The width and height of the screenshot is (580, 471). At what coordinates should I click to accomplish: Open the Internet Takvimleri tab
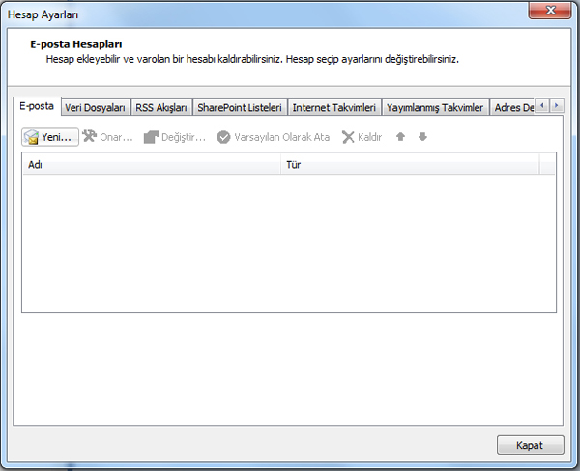334,107
